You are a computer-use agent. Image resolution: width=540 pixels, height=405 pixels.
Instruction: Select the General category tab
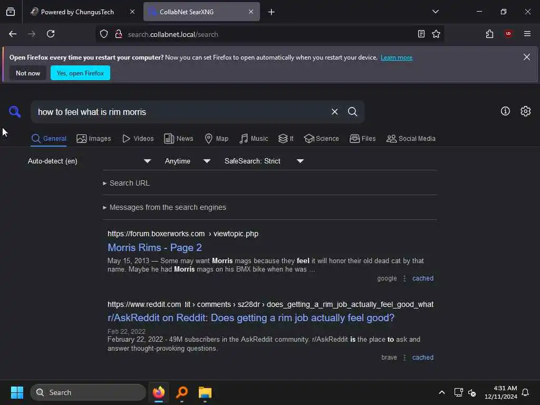(49, 139)
